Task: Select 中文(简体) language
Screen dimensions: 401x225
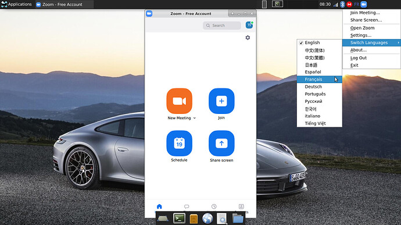Action: (320, 51)
